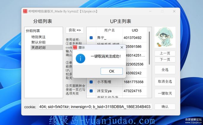Click the blue info icon in dialog
Screen dimensions: 203x125
tap(80, 59)
